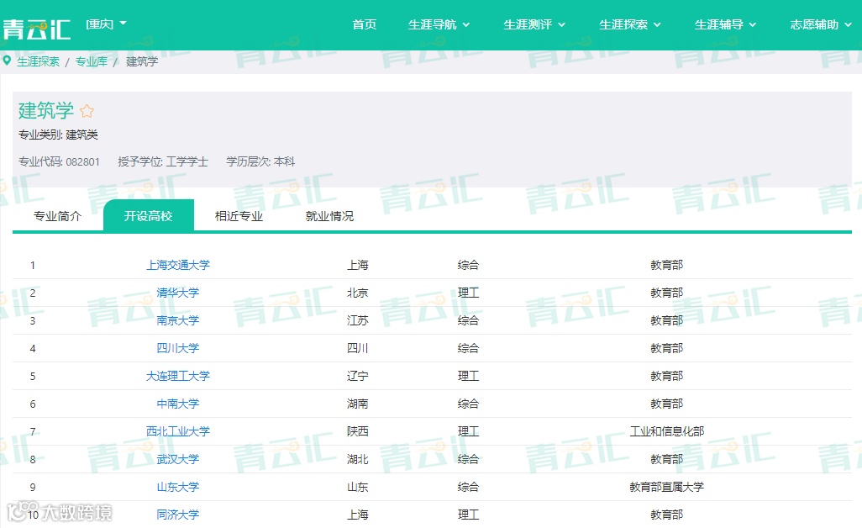
Task: Go to 首页
Action: [365, 24]
